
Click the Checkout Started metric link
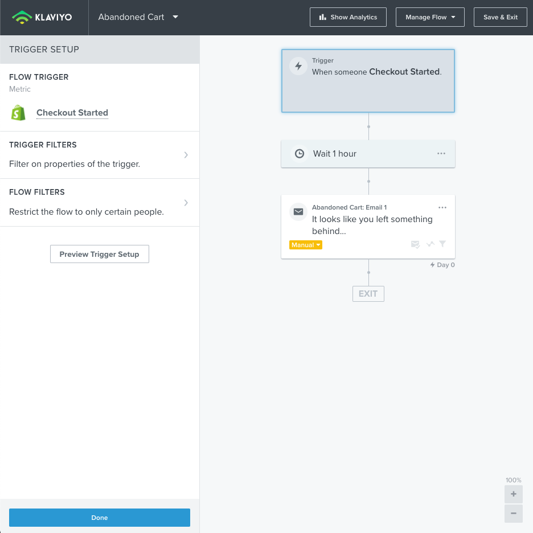(72, 113)
